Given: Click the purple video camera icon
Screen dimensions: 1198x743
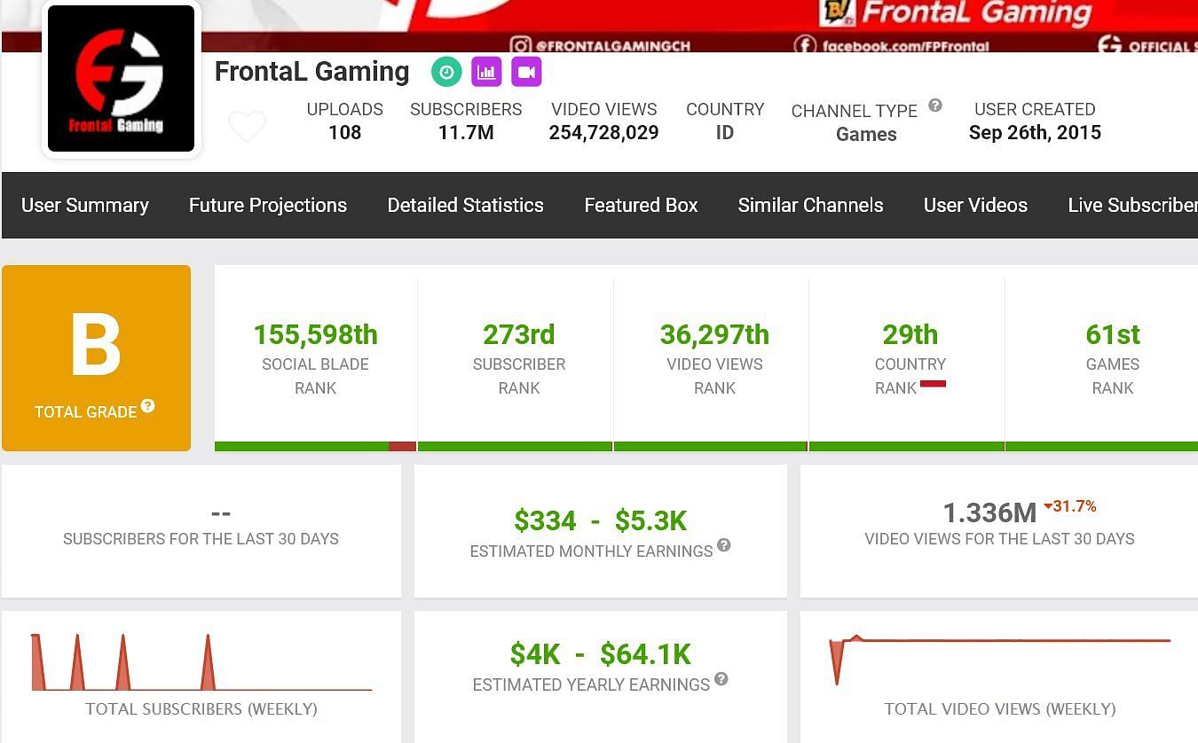Looking at the screenshot, I should tap(526, 73).
